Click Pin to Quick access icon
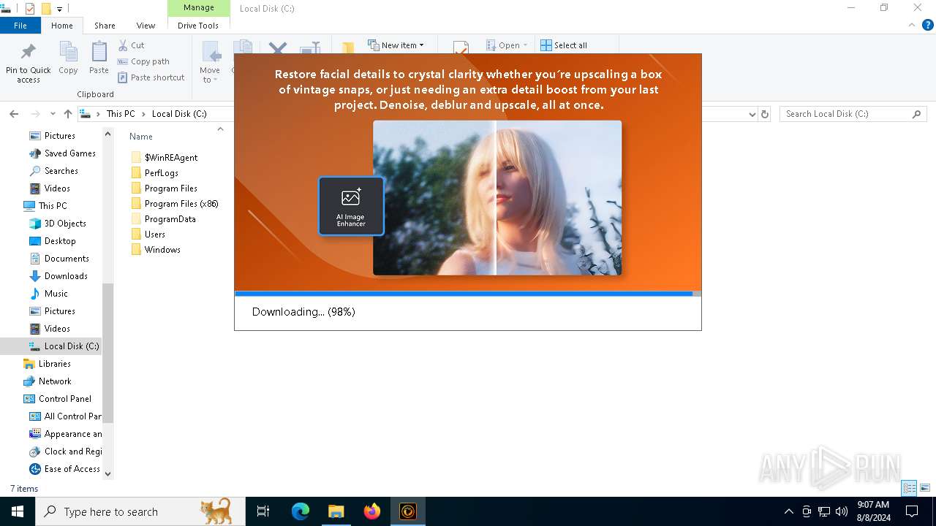The height and width of the screenshot is (526, 936). 29,62
